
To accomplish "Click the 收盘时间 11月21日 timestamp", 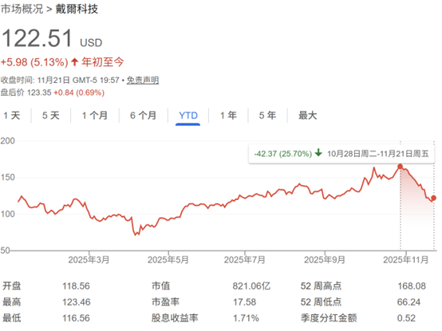I will coord(60,81).
